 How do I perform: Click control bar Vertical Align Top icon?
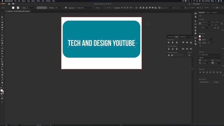point(150,8)
